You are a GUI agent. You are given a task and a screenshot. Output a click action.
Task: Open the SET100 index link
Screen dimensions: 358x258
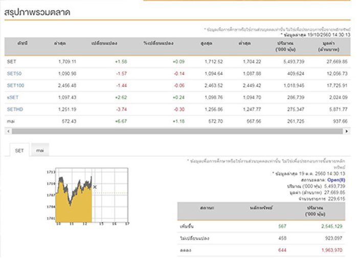(15, 85)
